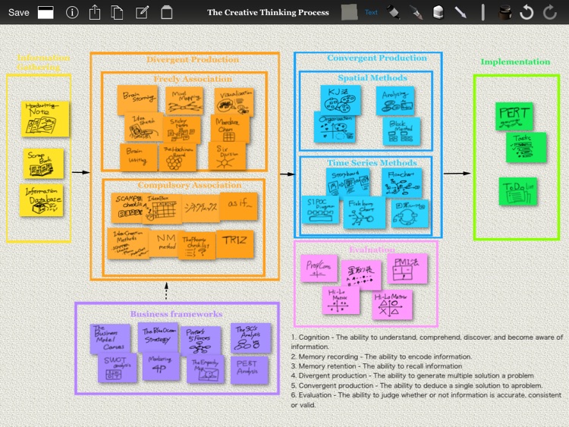Select the eraser tool
This screenshot has height=427, width=569.
click(438, 12)
